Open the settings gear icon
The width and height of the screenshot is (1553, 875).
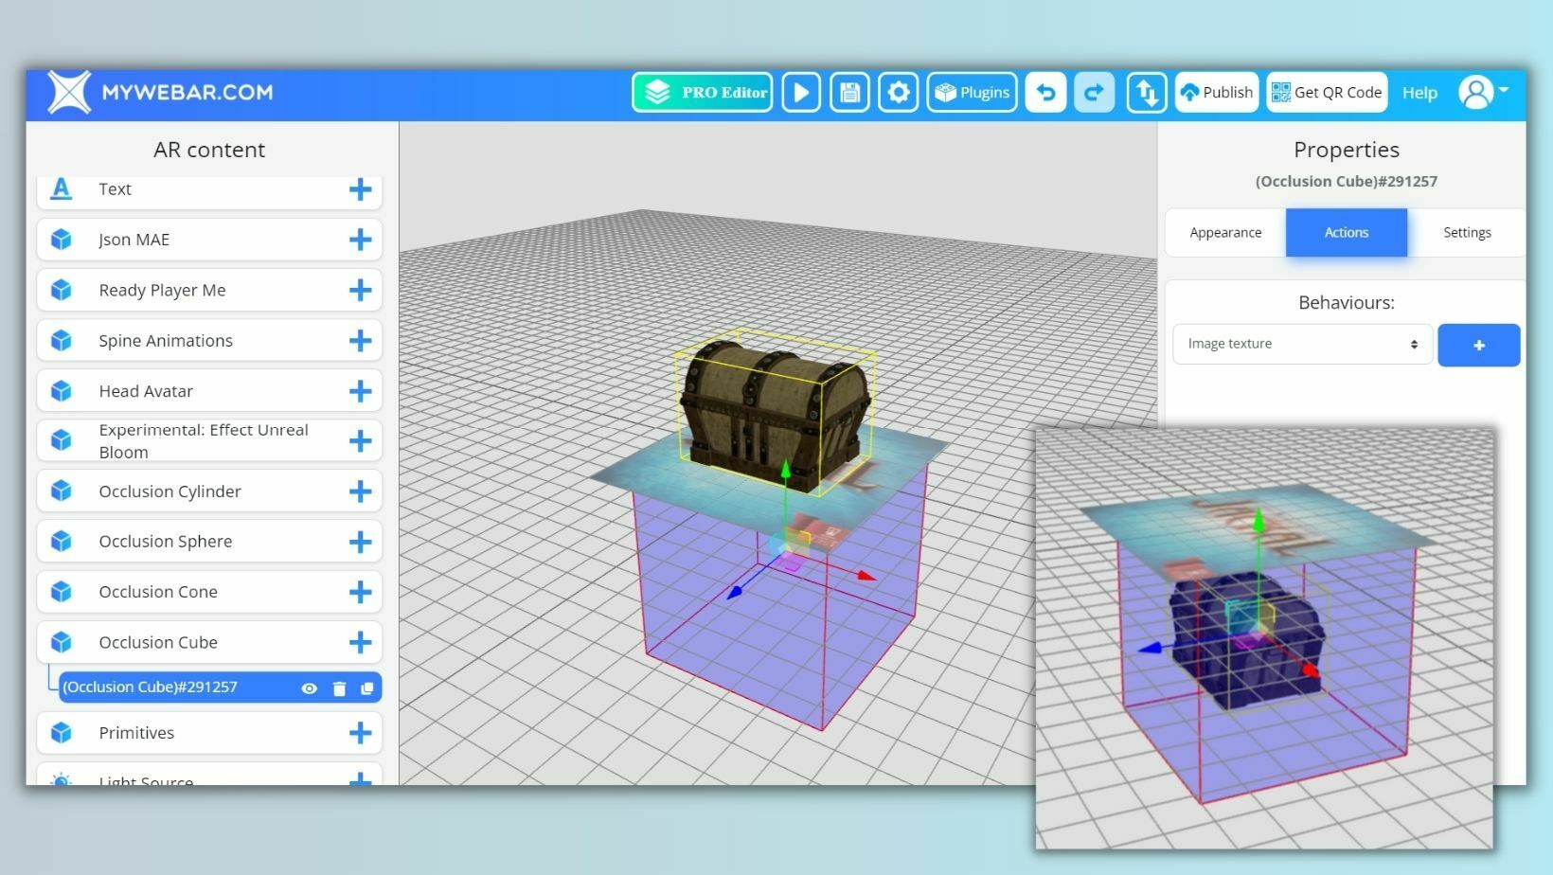click(898, 92)
